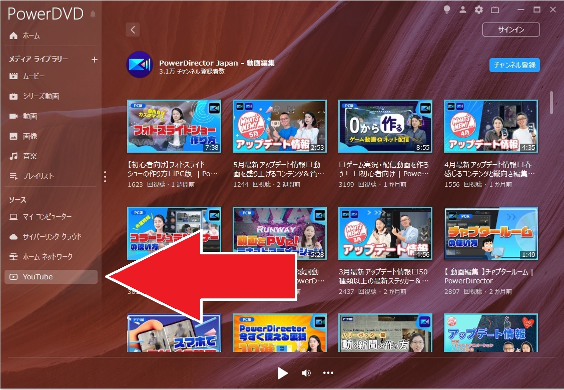Open title 【初心者向け】フォトスライドショーの作り方

coord(173,169)
